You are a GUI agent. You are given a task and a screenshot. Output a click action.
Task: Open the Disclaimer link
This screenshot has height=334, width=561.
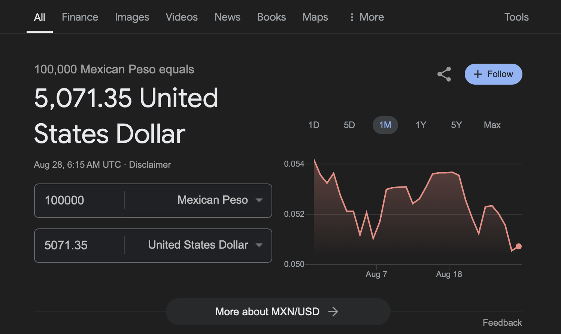[150, 165]
